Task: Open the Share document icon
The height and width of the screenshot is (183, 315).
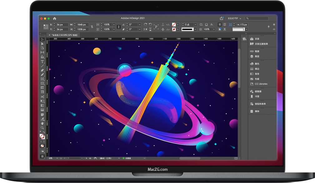Action: 222,18
